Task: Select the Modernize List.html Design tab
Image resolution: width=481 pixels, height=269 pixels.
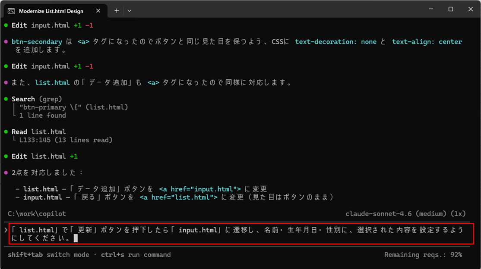Action: (51, 10)
